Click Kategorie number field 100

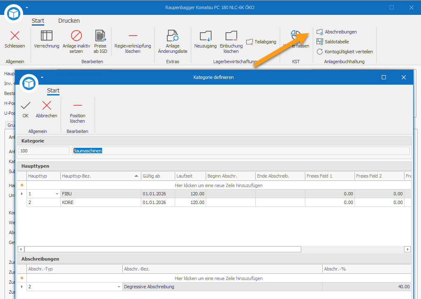point(44,151)
